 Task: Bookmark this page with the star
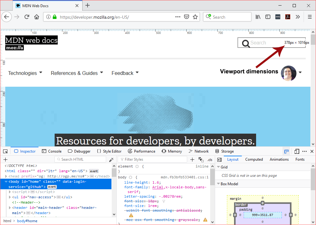tap(195, 17)
